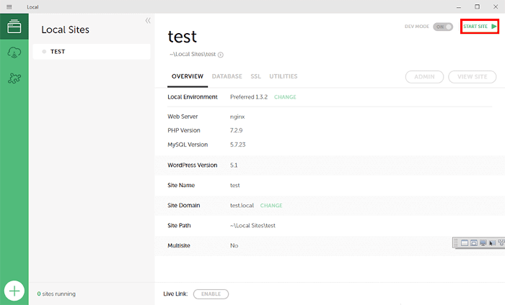Click the nested window capture icon in floating toolbar
Viewport: 505px width, 305px height.
pos(474,242)
